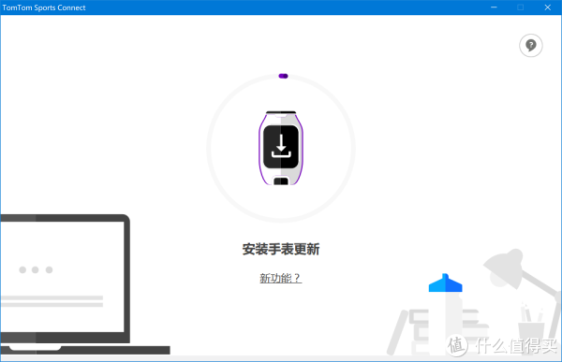Screen dimensions: 562x362
Task: Minimize the TomTom Sports Connect window
Action: pos(494,7)
